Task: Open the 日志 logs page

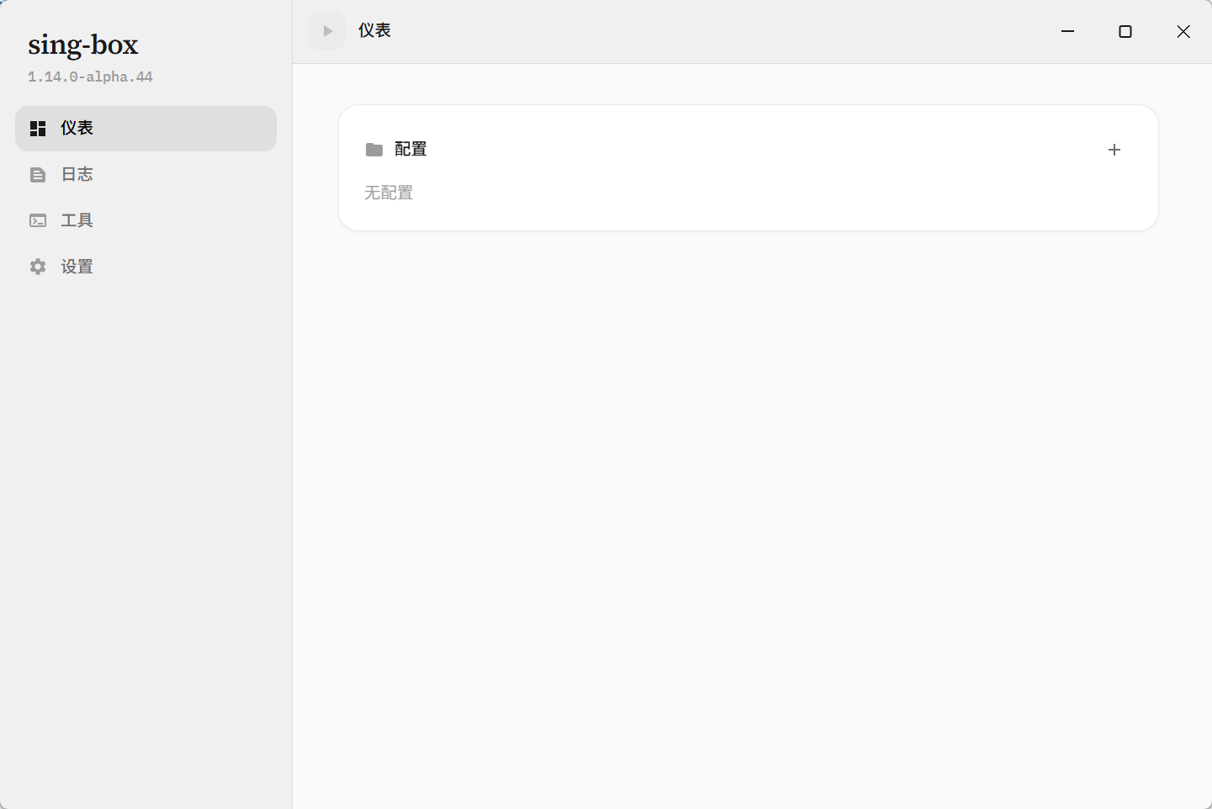Action: click(146, 174)
